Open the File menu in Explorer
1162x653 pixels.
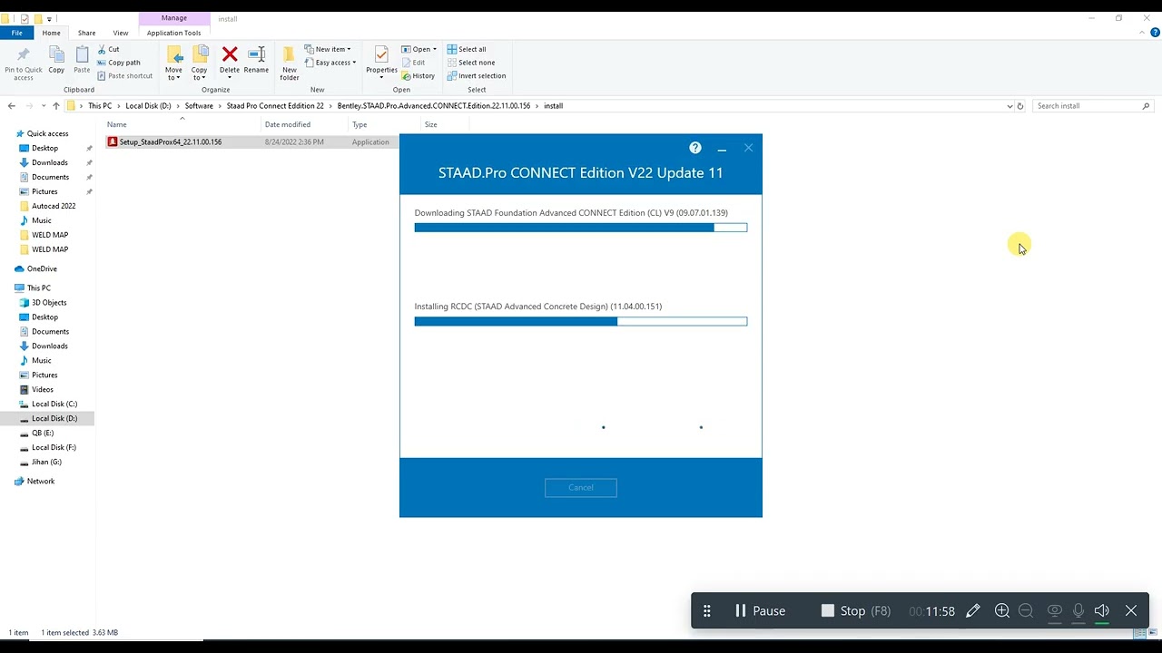pyautogui.click(x=17, y=33)
